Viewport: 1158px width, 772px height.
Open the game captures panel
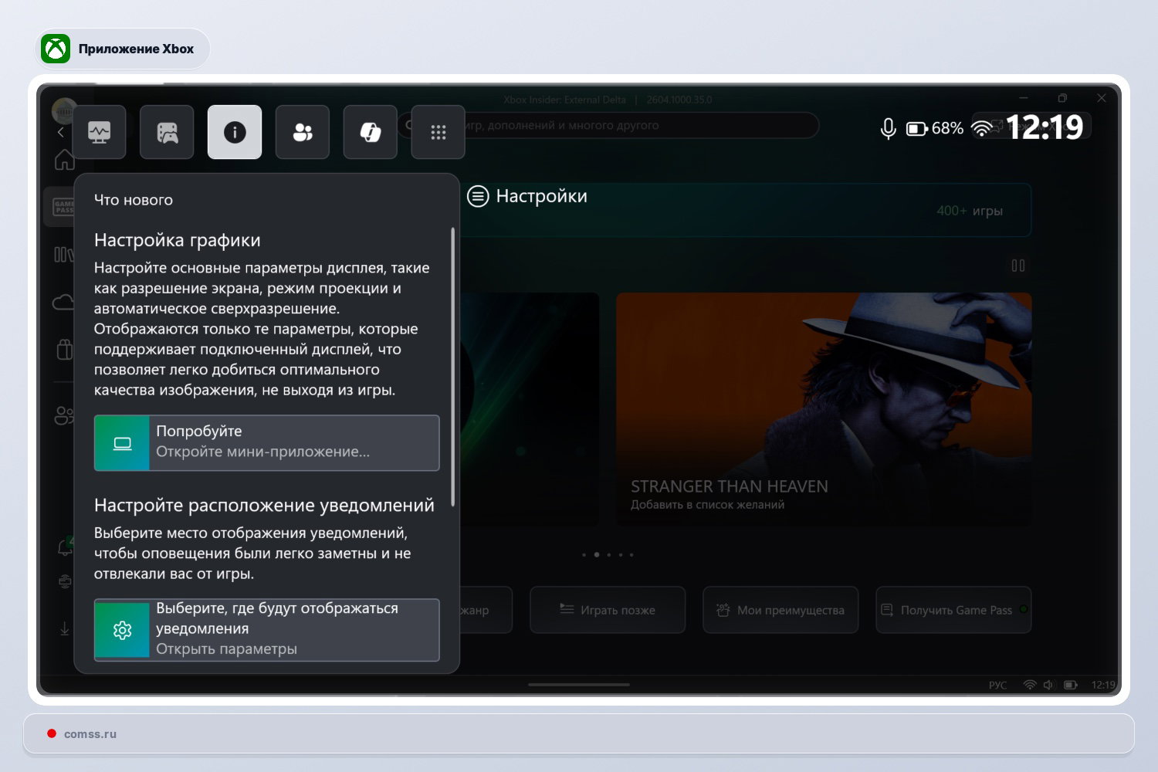click(x=166, y=132)
